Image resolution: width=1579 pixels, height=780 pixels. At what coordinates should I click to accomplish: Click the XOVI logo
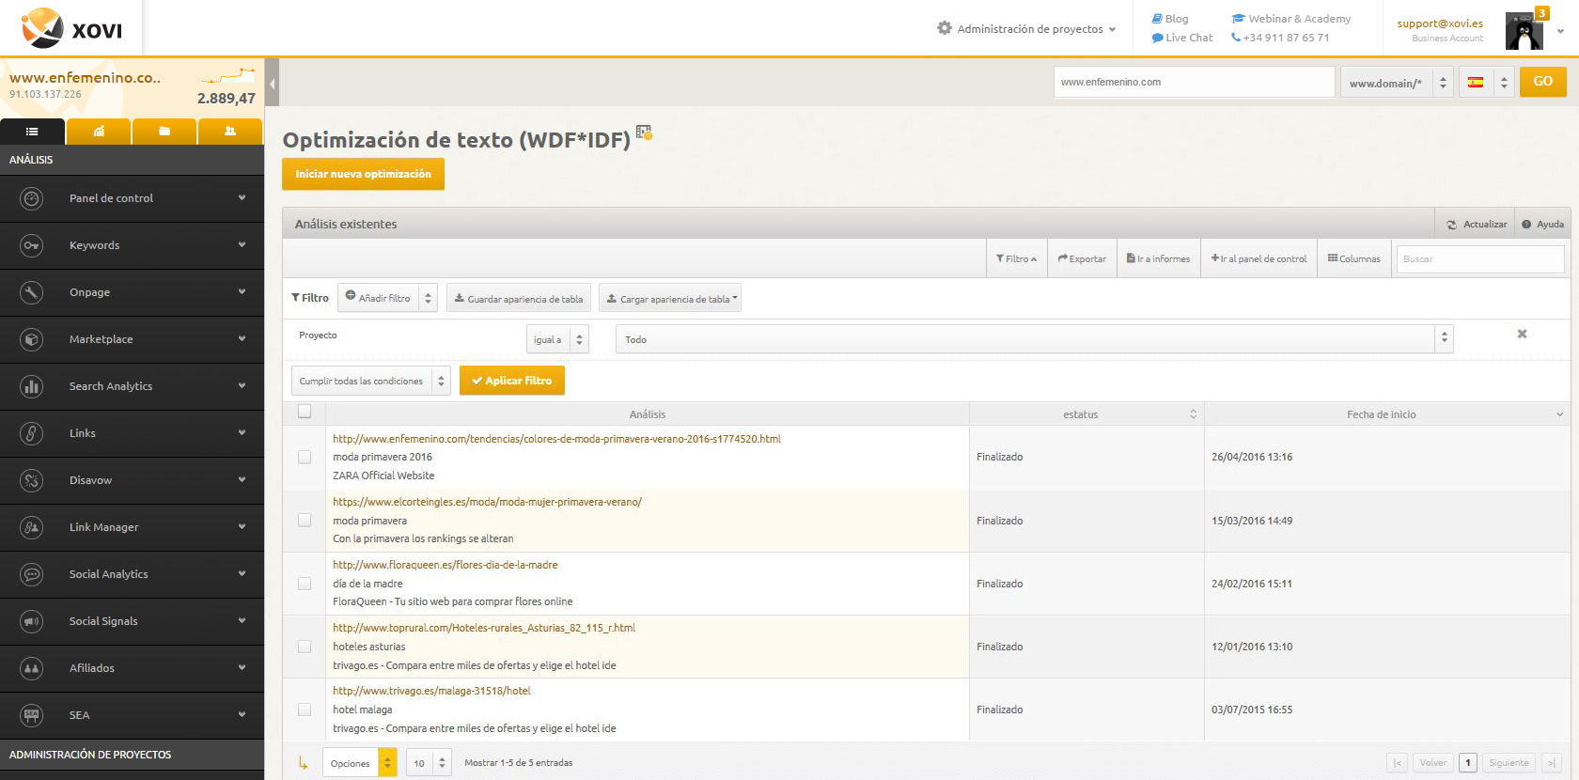[71, 28]
